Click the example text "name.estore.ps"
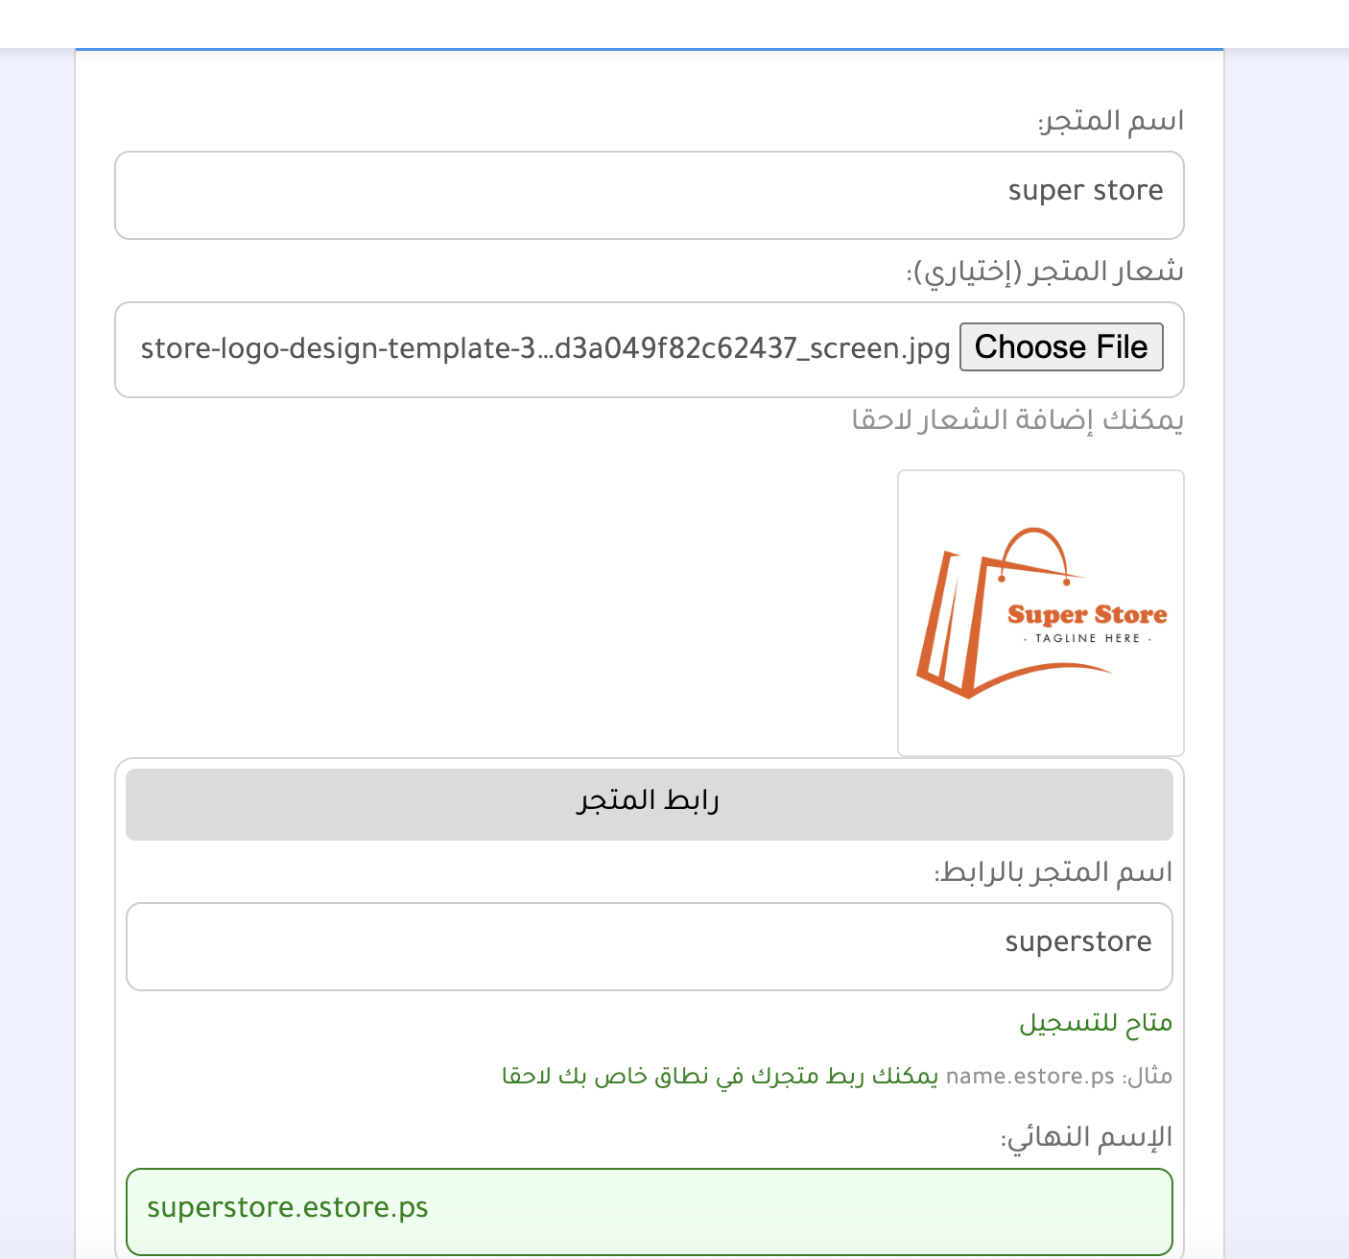 [1029, 1076]
